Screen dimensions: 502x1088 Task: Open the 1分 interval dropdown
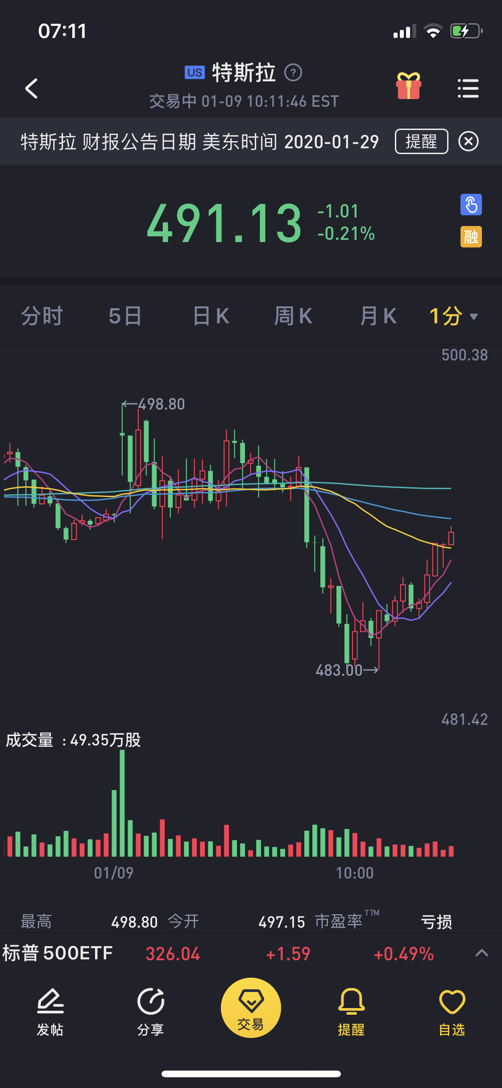(454, 316)
